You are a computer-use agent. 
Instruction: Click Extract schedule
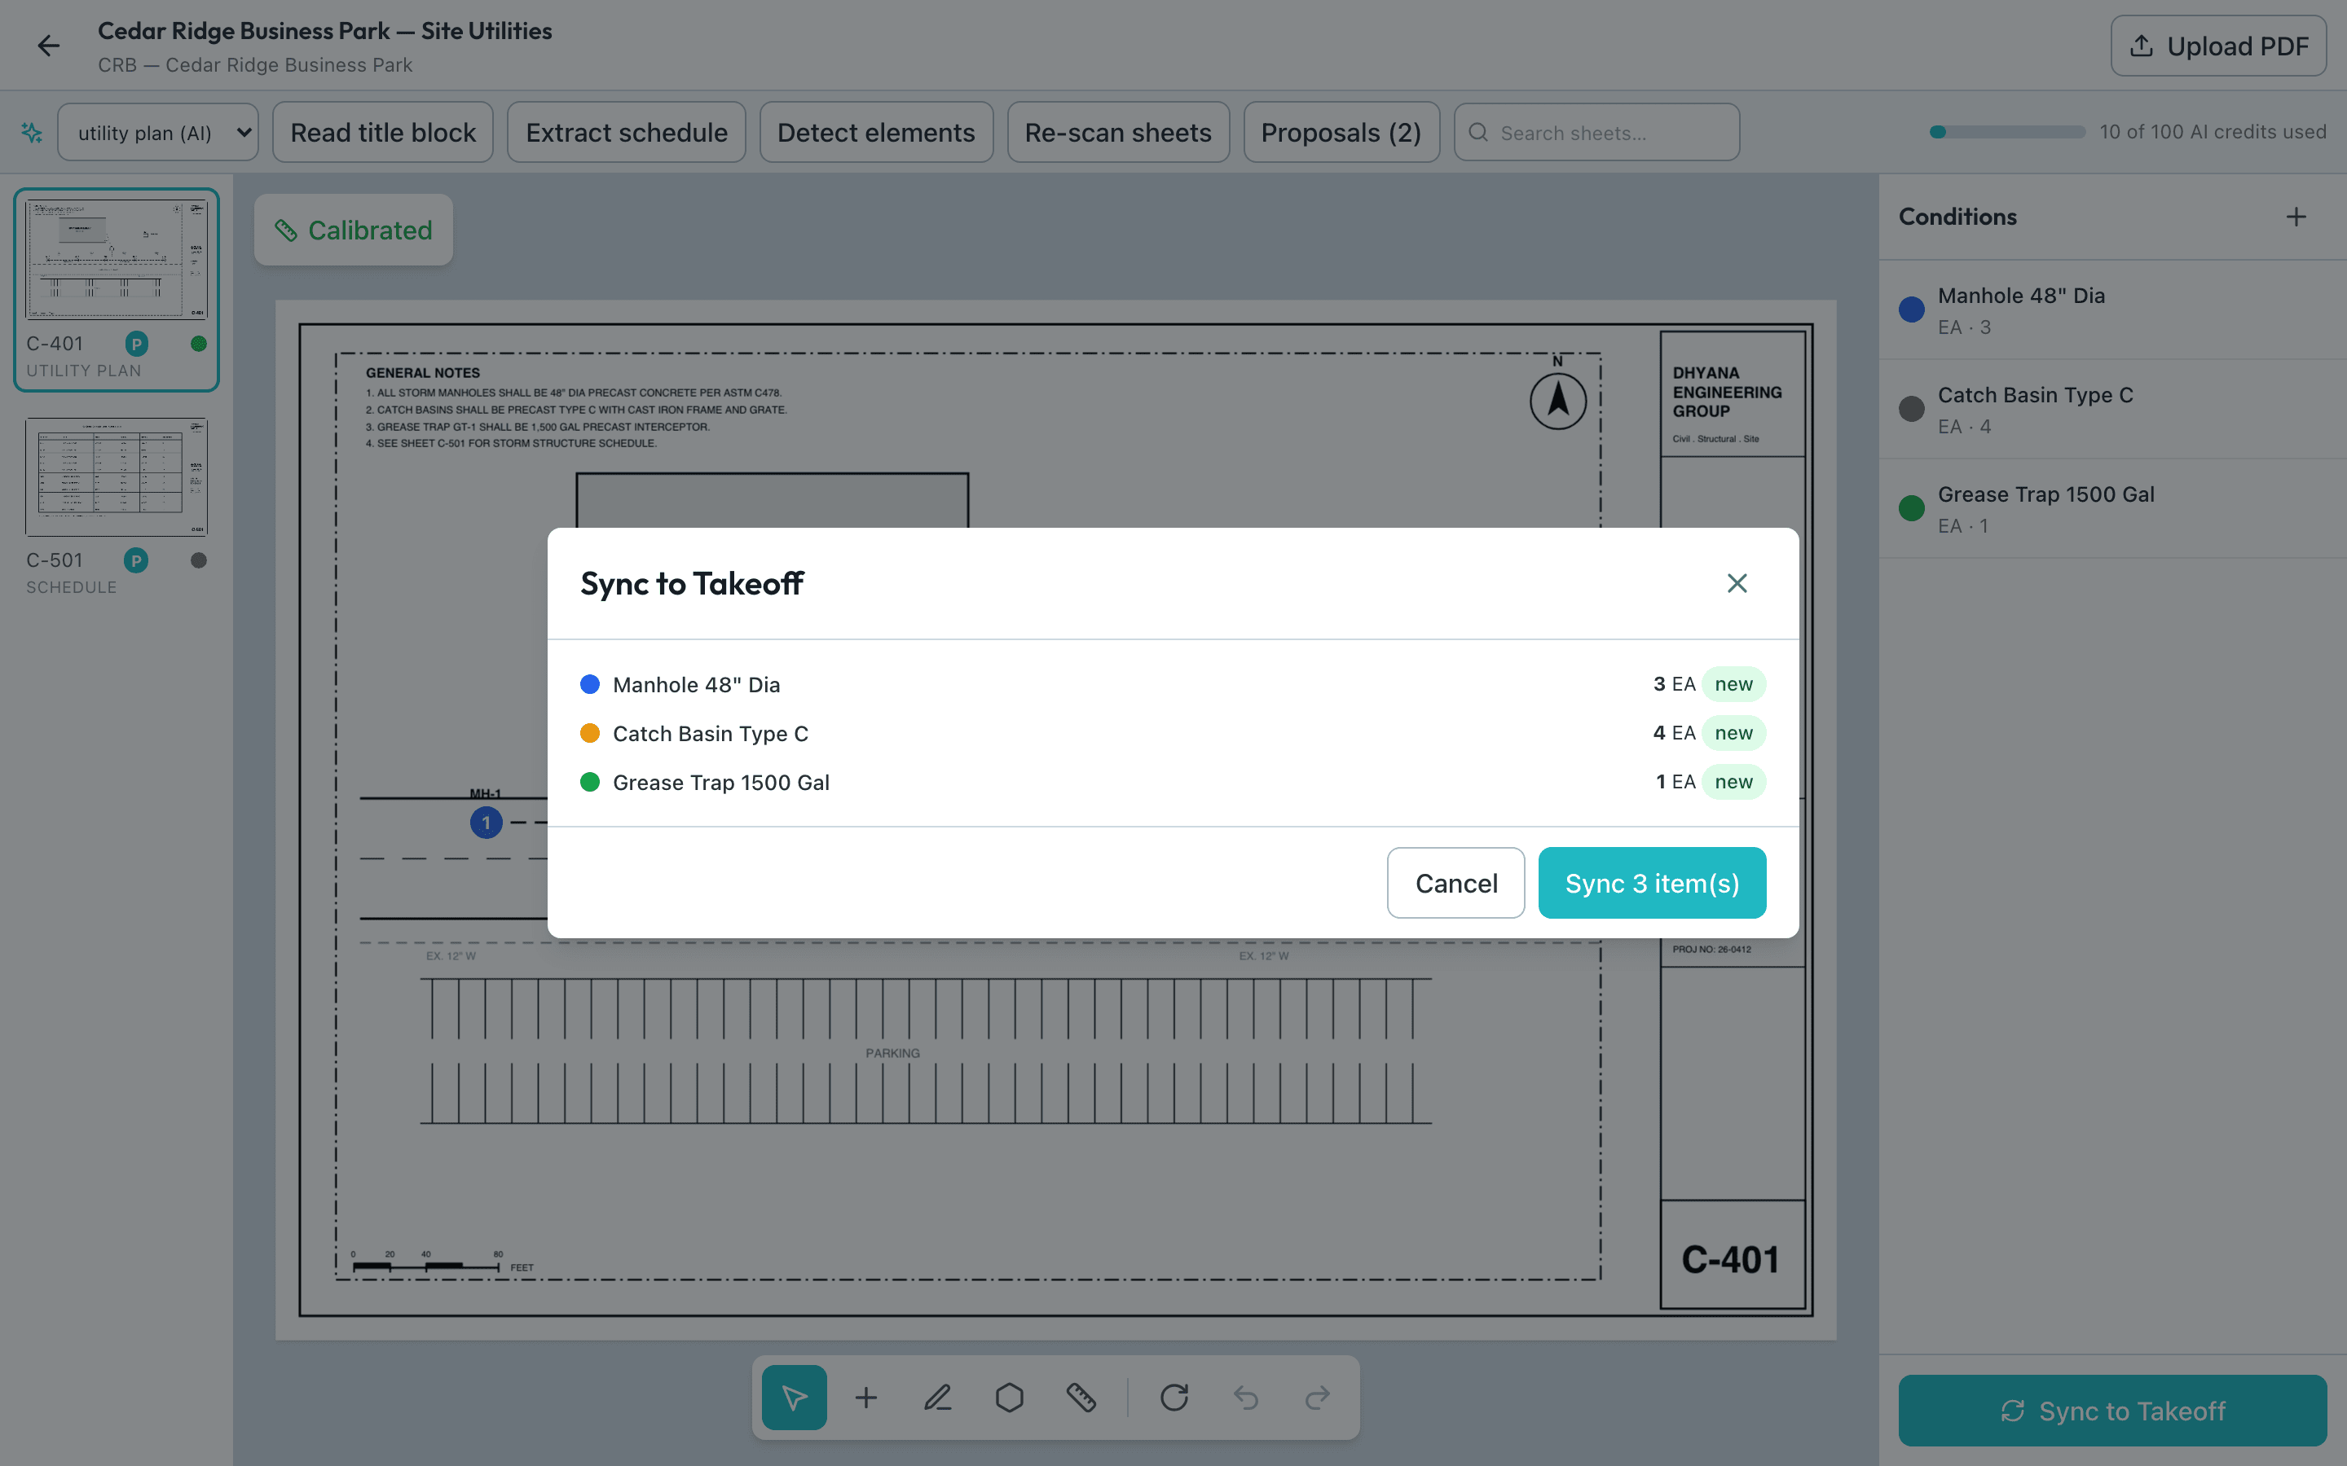[x=627, y=133]
